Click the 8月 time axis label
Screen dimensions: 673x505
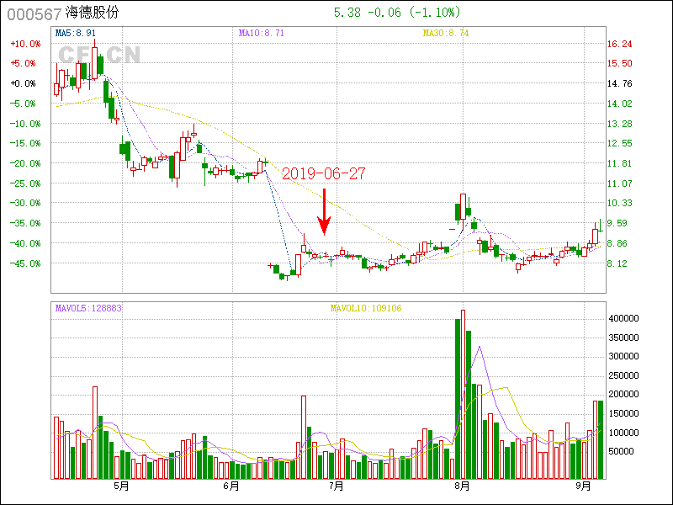[462, 486]
